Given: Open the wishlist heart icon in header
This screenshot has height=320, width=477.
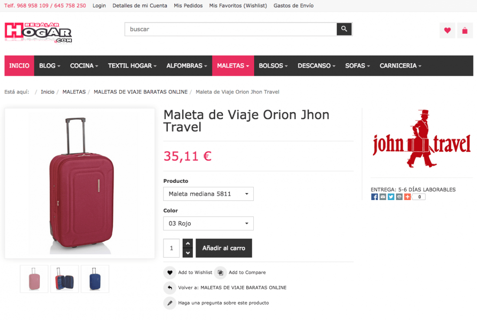Looking at the screenshot, I should click(447, 30).
